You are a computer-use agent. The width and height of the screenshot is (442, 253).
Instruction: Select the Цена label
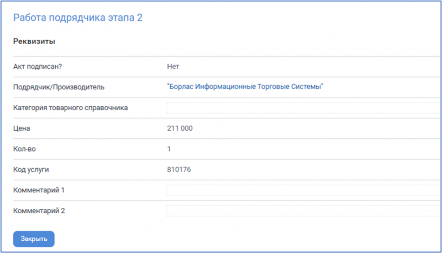click(22, 128)
